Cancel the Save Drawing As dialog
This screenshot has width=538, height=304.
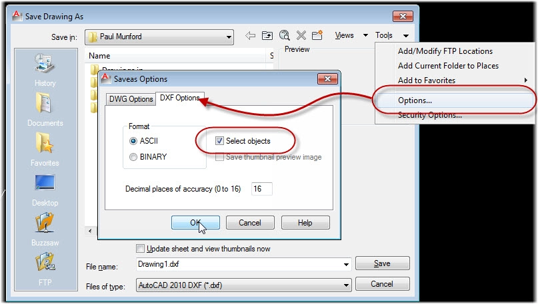pyautogui.click(x=382, y=284)
